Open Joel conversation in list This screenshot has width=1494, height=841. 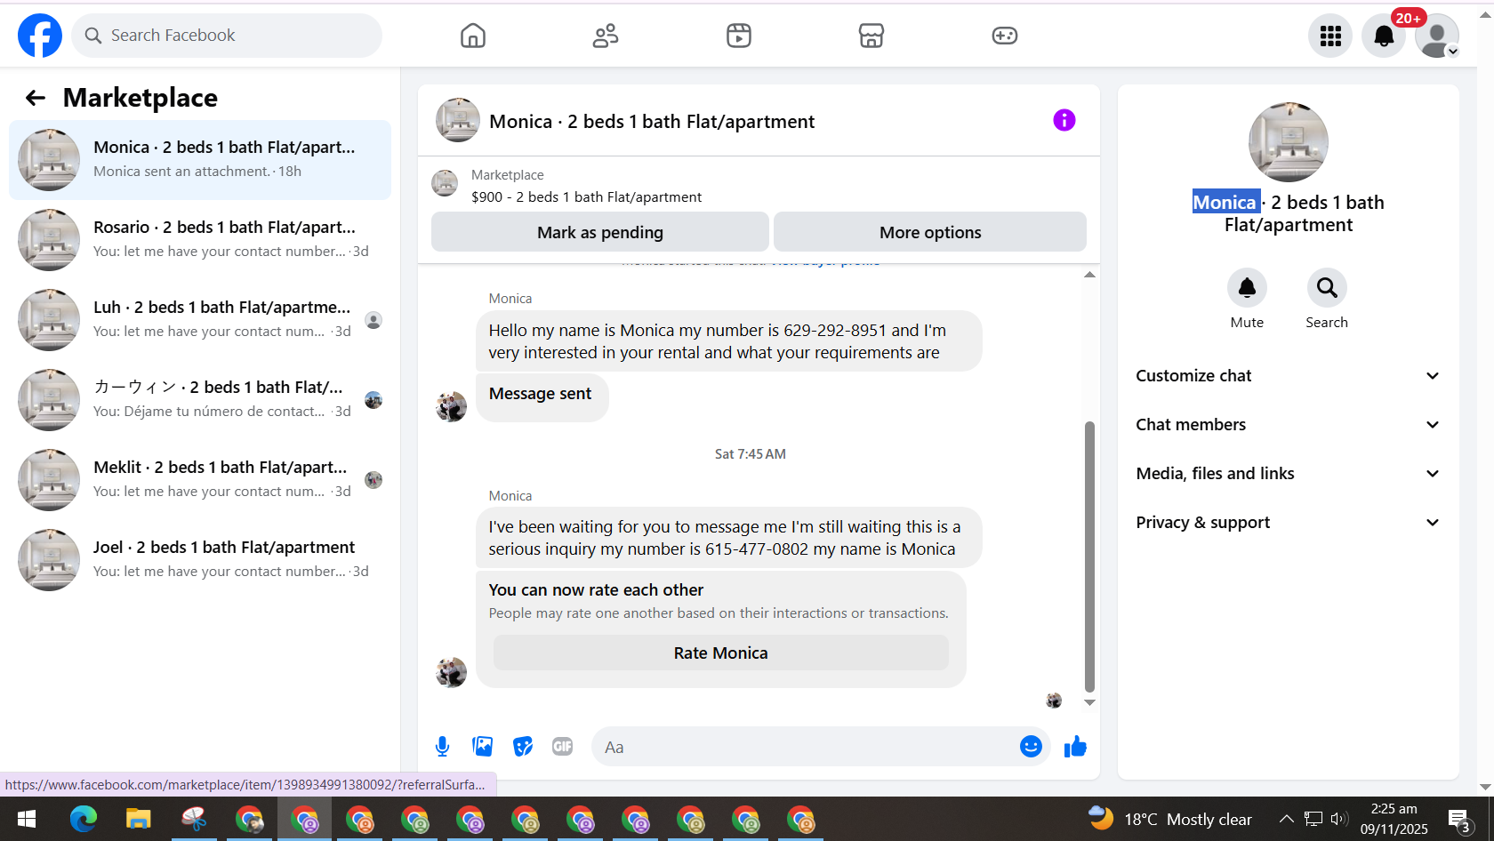point(200,560)
